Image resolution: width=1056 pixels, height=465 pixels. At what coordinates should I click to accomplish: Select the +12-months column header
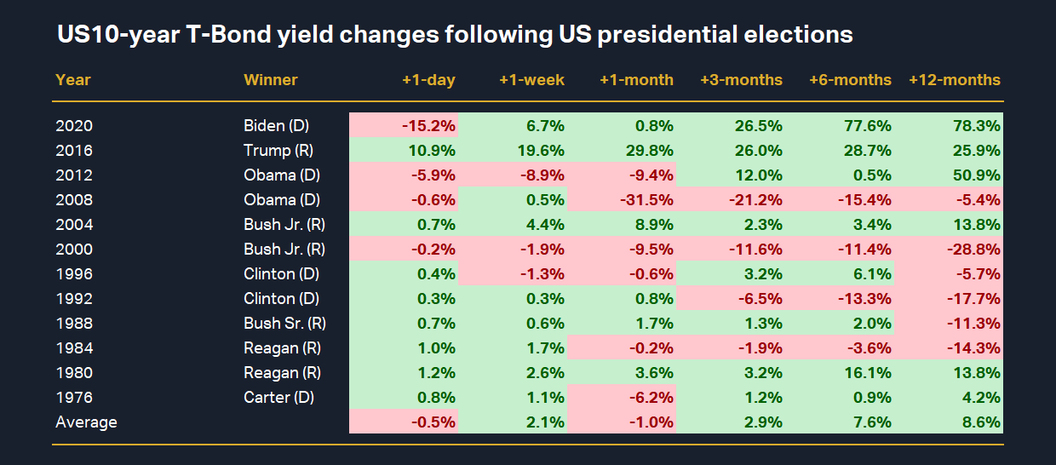point(955,80)
